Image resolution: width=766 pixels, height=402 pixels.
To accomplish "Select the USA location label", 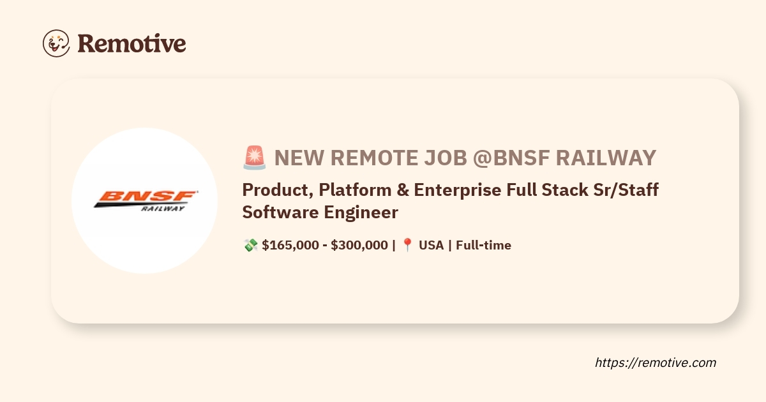I will pos(431,245).
